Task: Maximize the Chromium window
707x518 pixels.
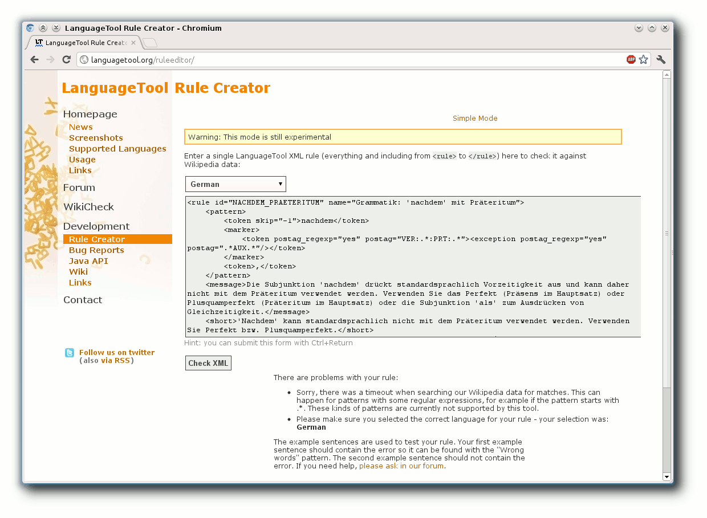Action: coord(652,28)
